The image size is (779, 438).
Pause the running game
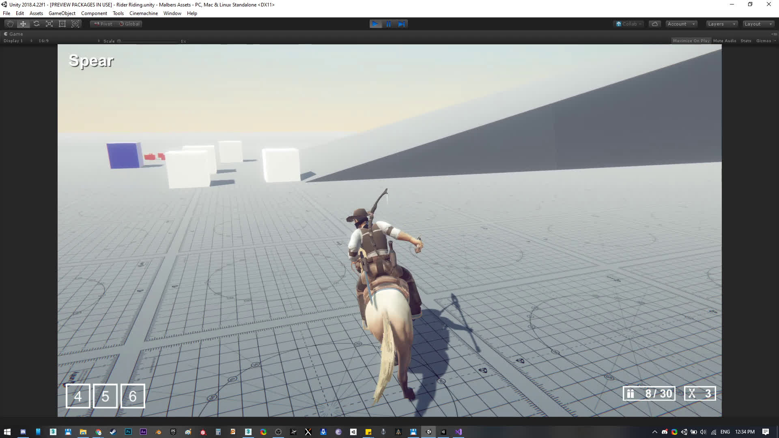pyautogui.click(x=388, y=24)
